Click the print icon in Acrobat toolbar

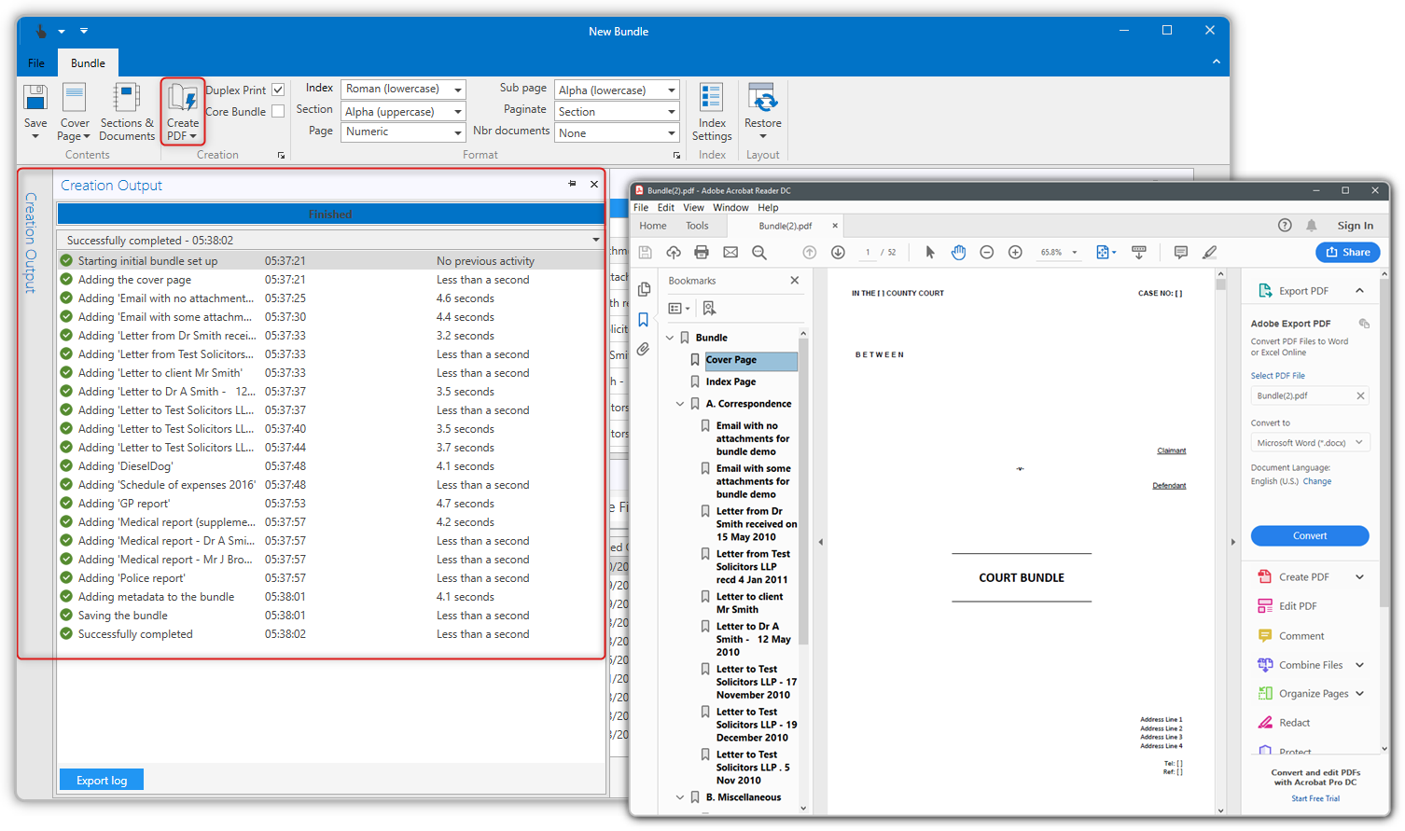click(702, 253)
